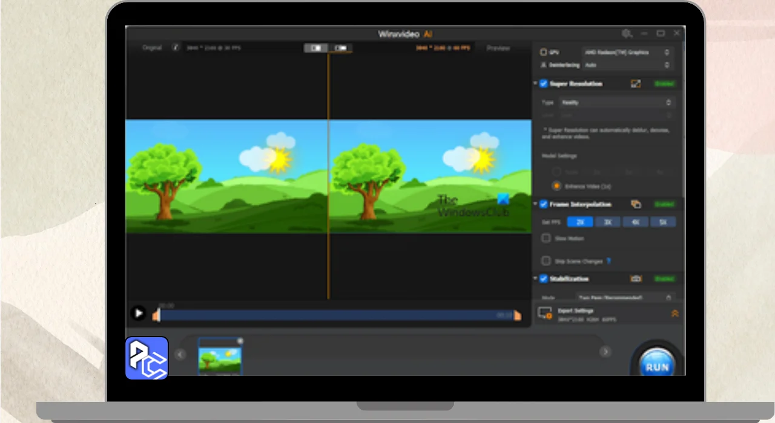
Task: Click the Super Resolution Enabled badge
Action: 664,83
